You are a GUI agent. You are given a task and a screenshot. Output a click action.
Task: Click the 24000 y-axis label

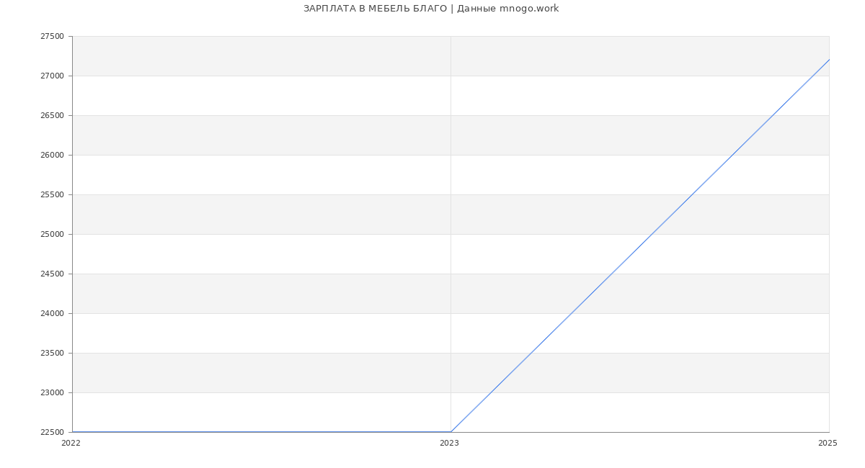(52, 314)
